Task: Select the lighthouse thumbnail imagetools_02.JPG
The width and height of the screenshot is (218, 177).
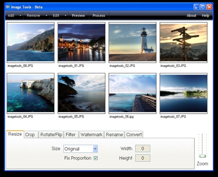Action: (133, 42)
